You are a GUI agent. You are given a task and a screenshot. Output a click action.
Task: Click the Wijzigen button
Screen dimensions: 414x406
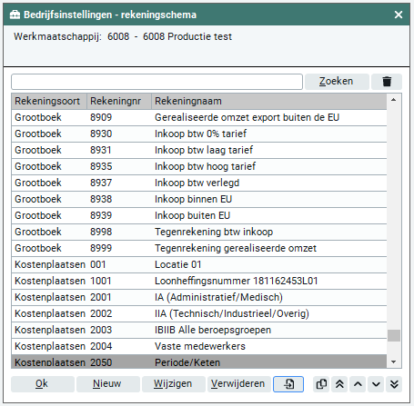pyautogui.click(x=174, y=384)
